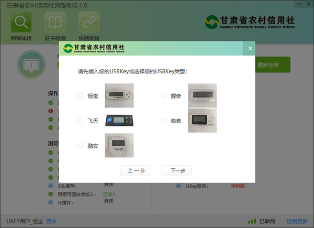Click the dialog's 甘肃省农村信用社 logo
This screenshot has height=228, width=314.
(x=94, y=48)
